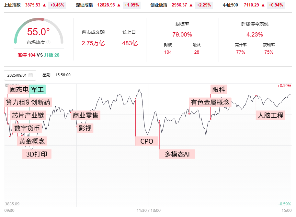Click the 封板率 79.00% value
Viewport: 296px width, 217px height.
click(182, 35)
